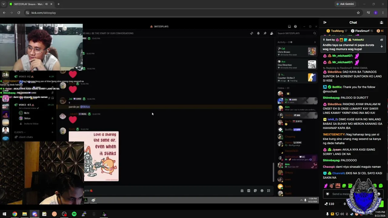
Task: Click 1NEXTGENCITY username in chat
Action: (334, 134)
